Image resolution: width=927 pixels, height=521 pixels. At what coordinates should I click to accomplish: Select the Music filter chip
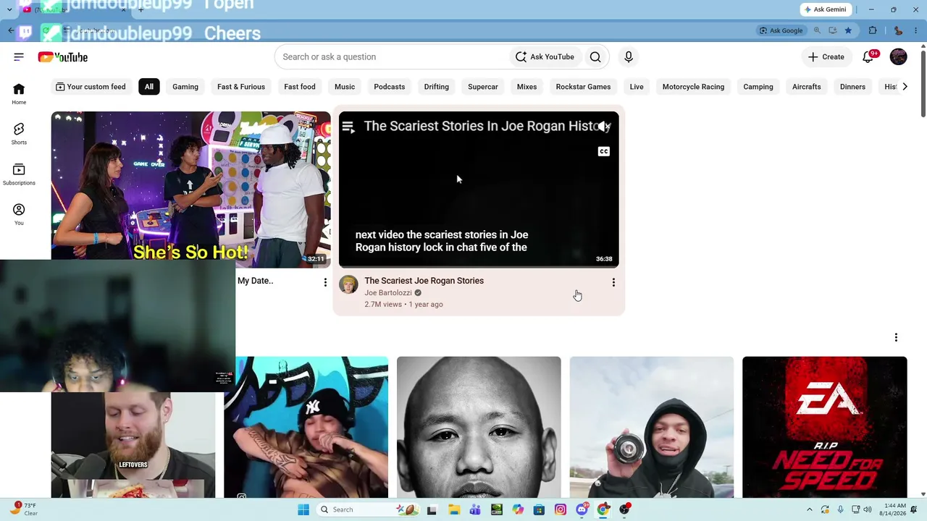[x=345, y=87]
